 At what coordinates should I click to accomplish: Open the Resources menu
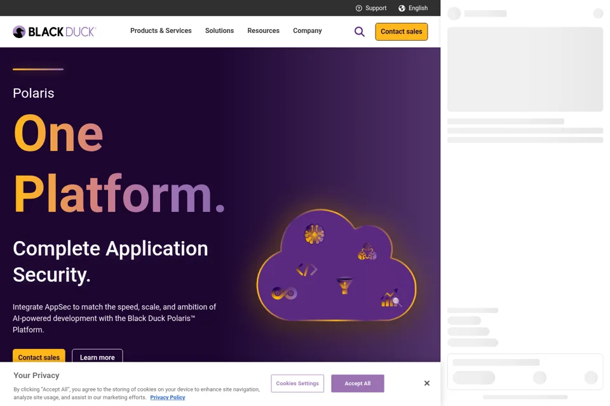point(263,30)
